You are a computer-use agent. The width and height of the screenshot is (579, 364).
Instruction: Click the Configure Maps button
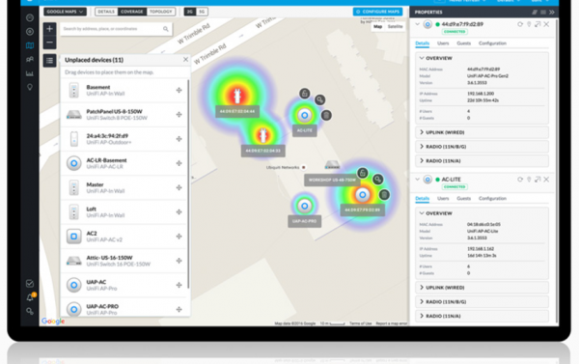(x=377, y=12)
